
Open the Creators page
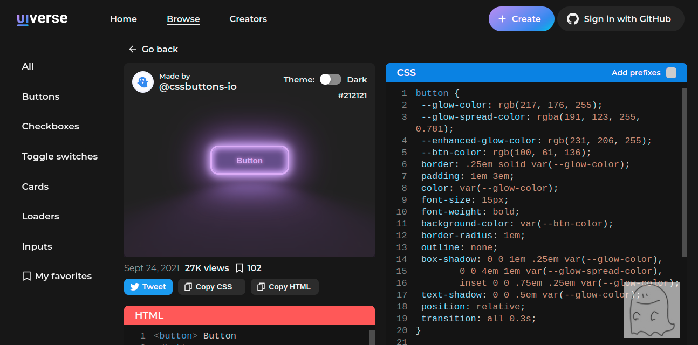pos(248,19)
